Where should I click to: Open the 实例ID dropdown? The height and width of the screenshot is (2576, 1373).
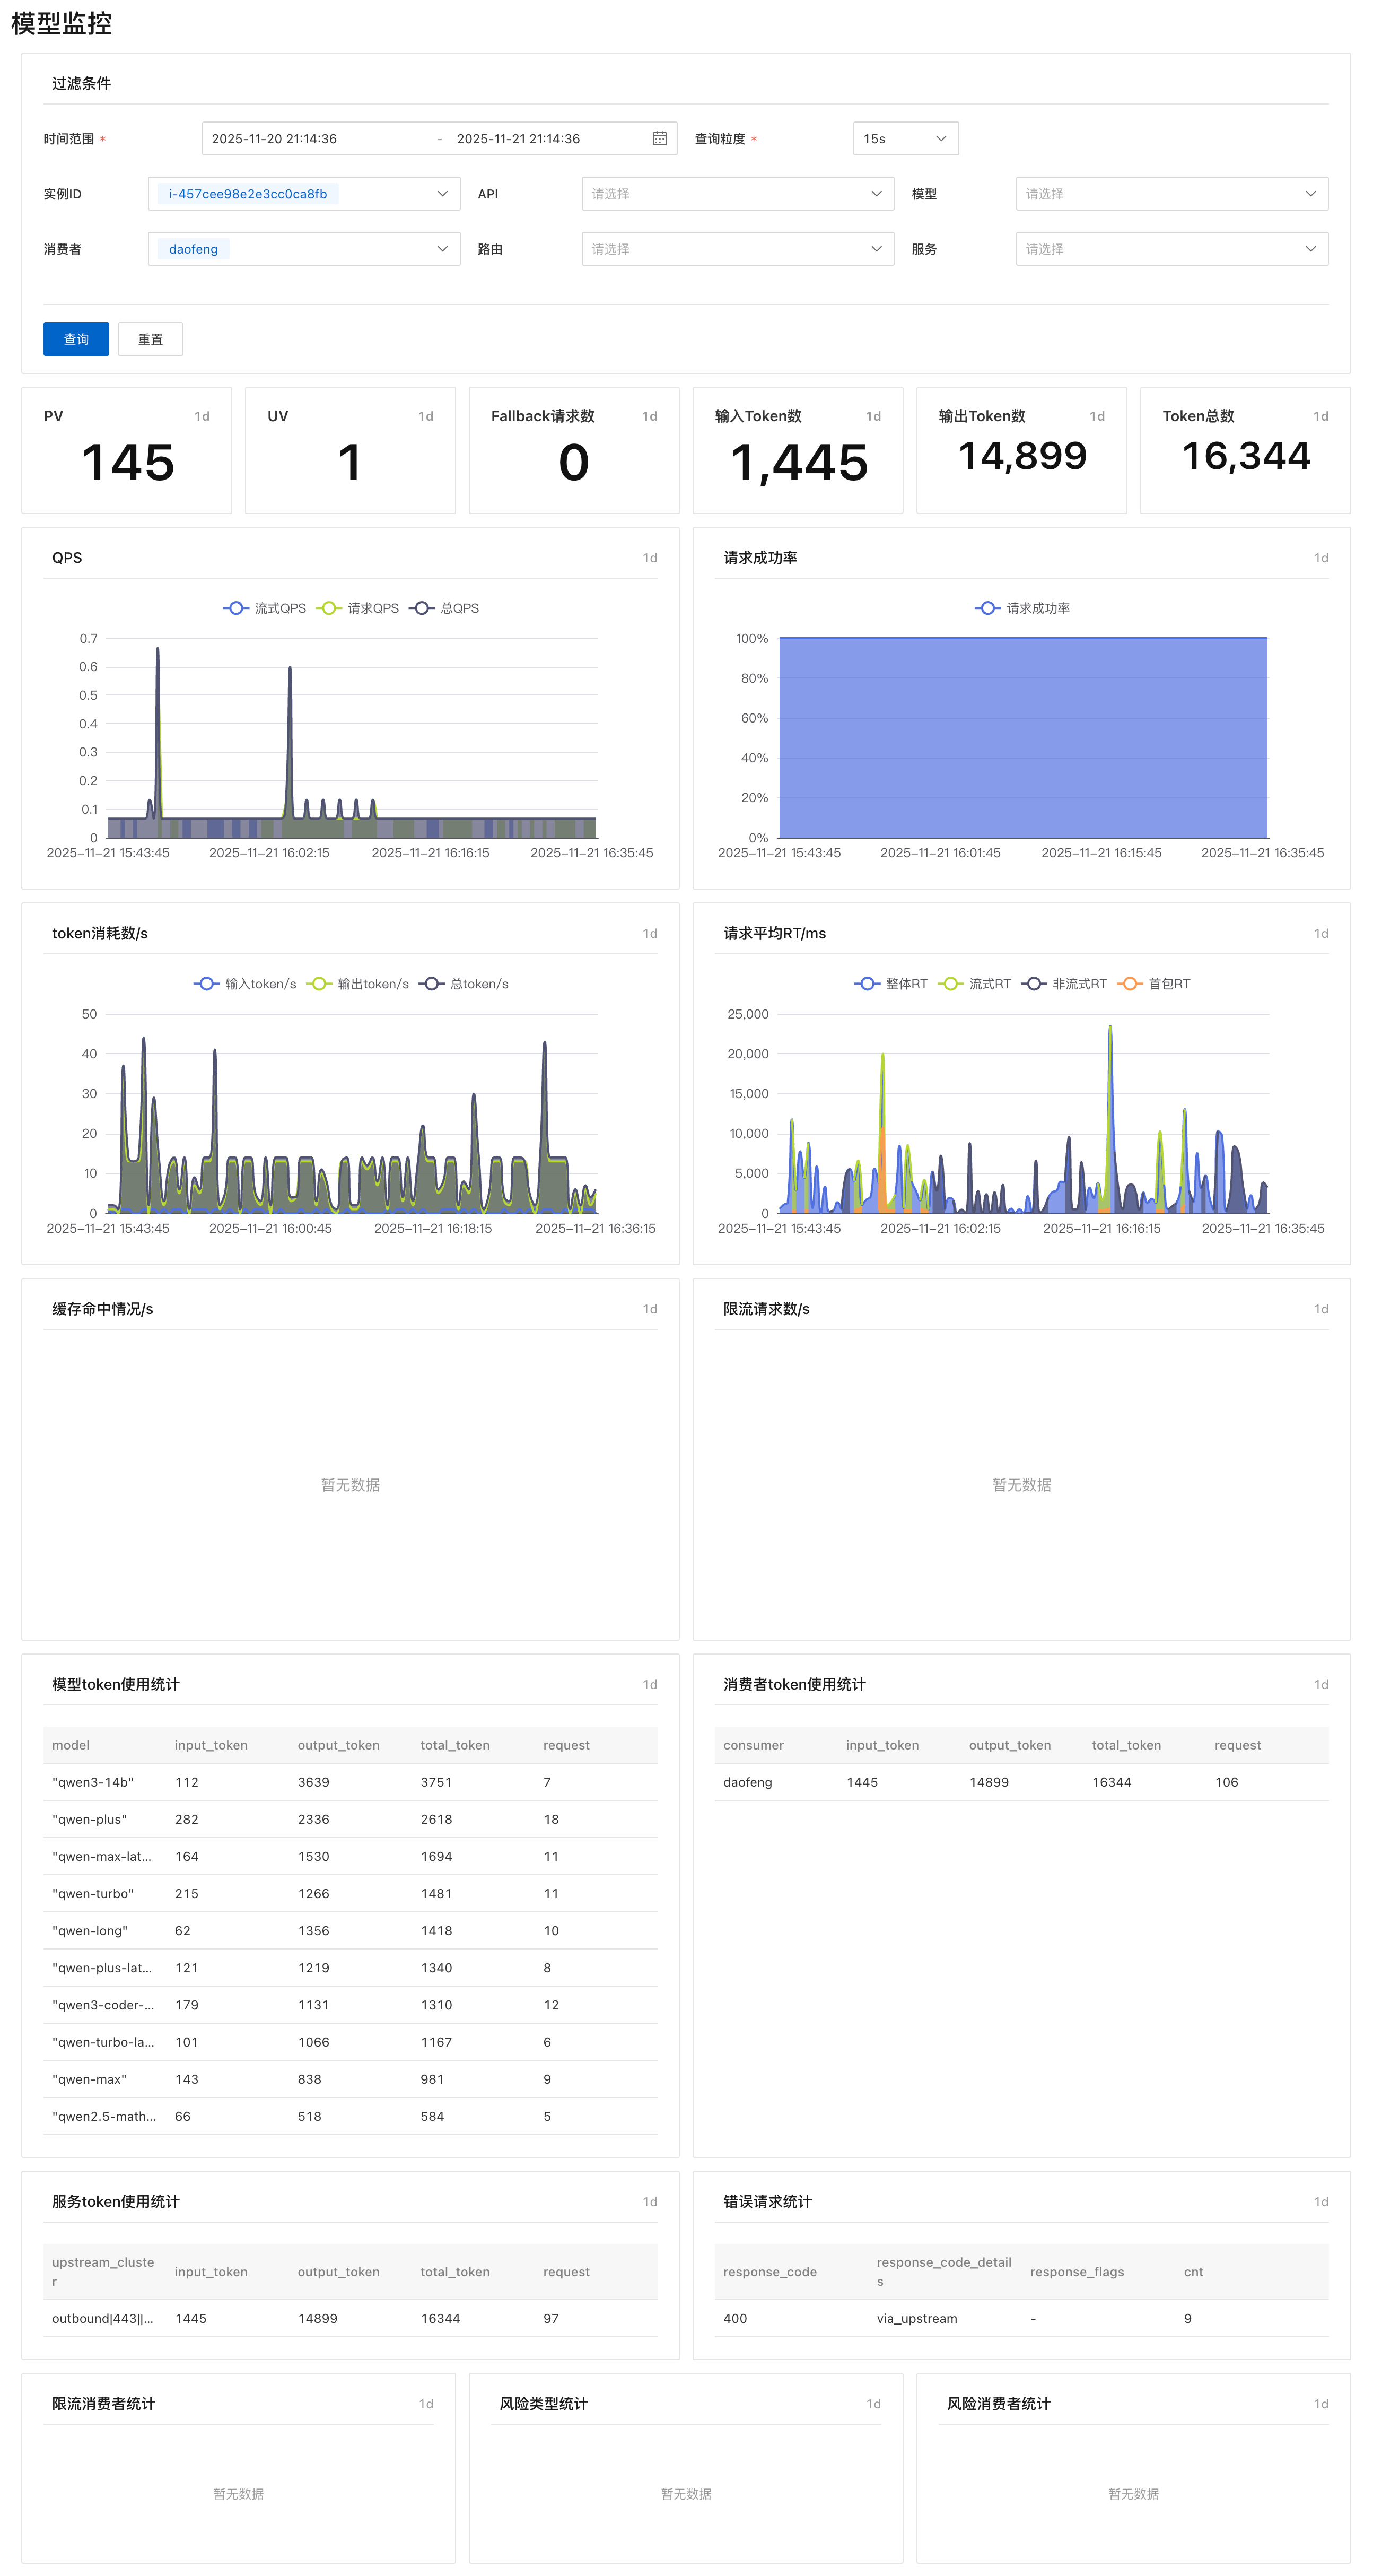pos(304,194)
